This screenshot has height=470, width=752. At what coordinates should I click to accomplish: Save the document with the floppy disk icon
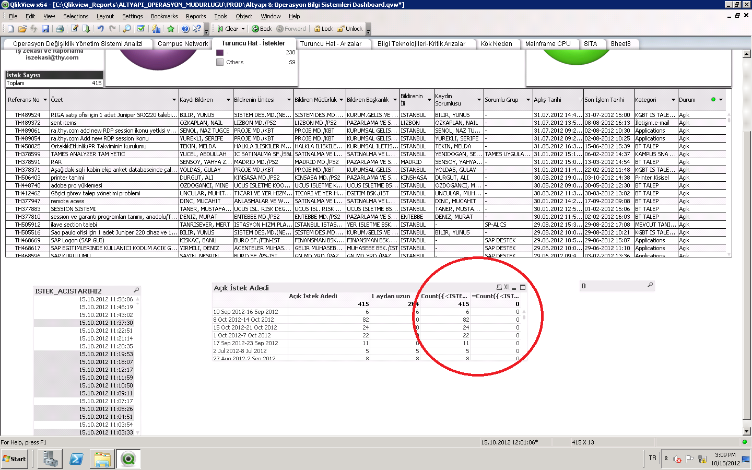click(45, 29)
